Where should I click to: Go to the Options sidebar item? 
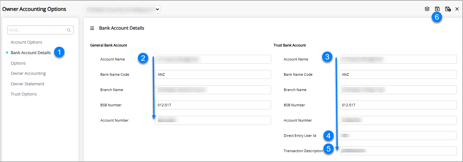pos(18,63)
